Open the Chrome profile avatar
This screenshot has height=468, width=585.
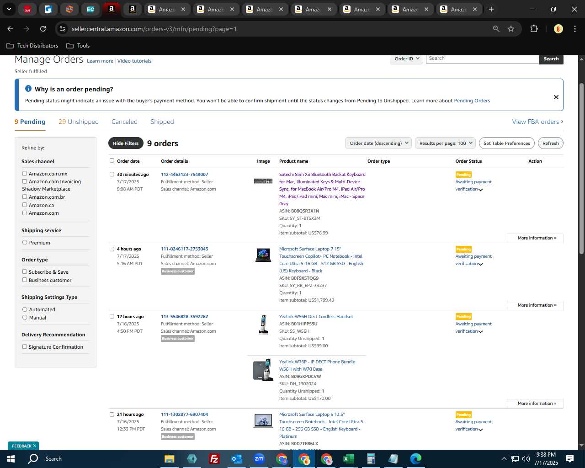point(558,29)
